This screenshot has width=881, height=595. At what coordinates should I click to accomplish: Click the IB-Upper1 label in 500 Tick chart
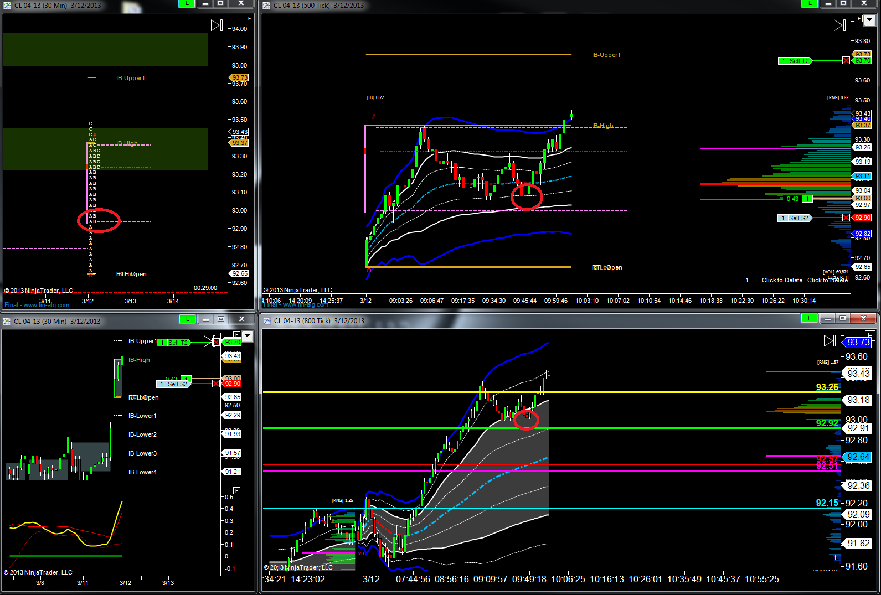coord(606,55)
